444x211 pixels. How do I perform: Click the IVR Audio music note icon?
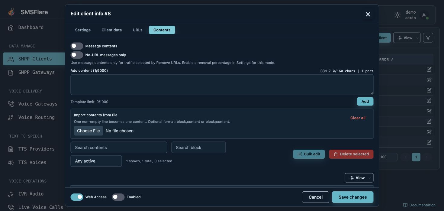point(11,194)
